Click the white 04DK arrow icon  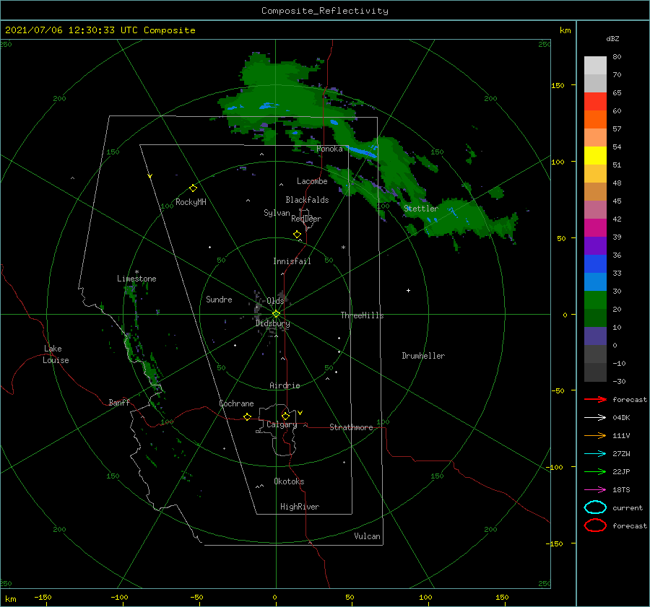(x=595, y=418)
